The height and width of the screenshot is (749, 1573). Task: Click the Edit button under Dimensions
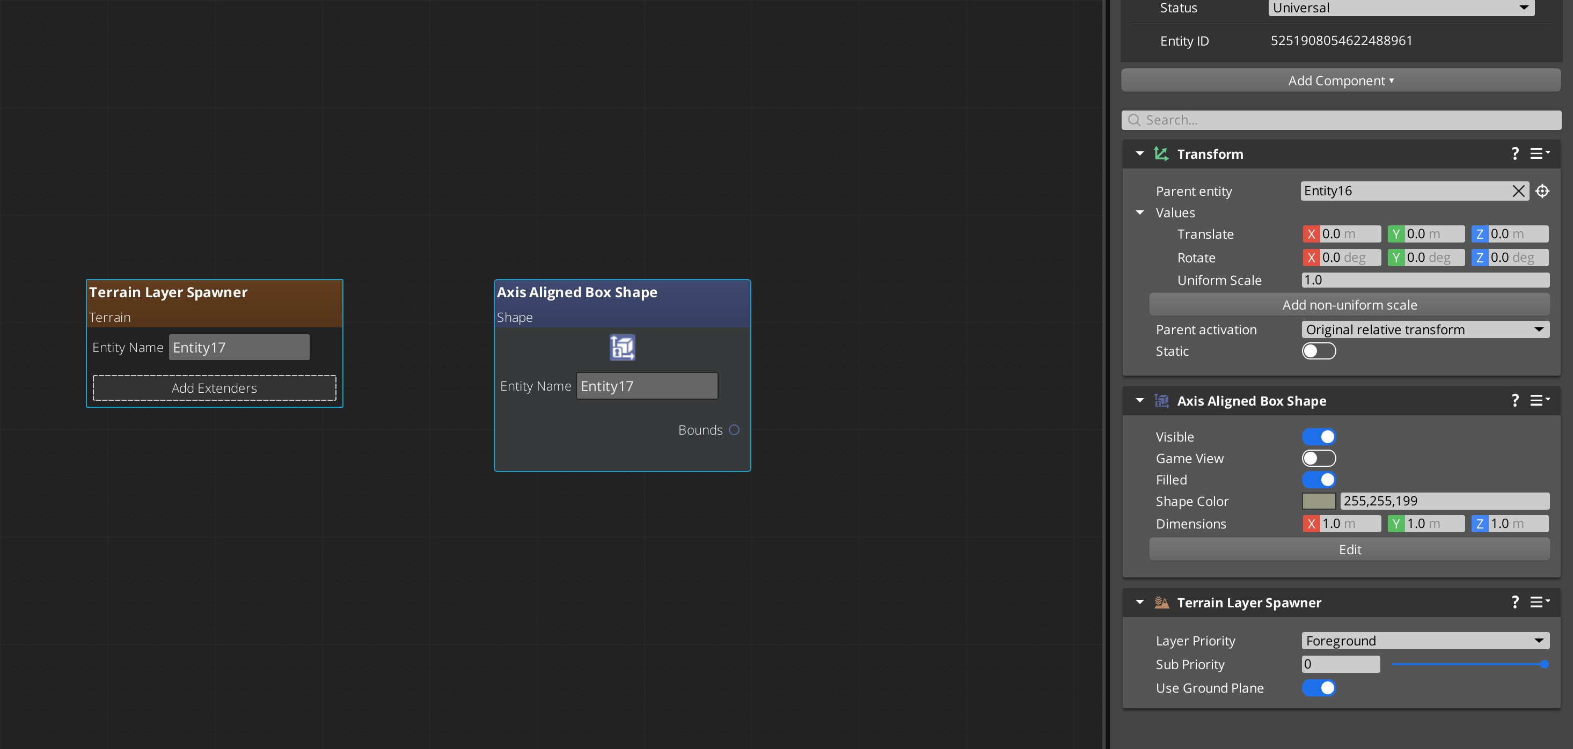point(1349,549)
